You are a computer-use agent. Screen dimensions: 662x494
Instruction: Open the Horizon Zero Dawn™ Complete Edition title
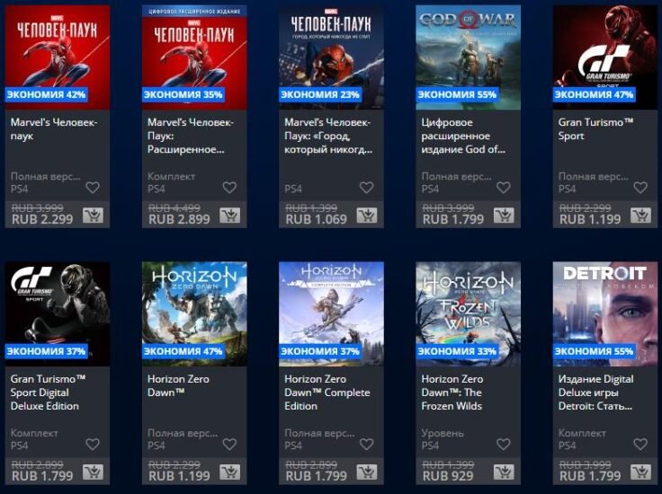[327, 393]
